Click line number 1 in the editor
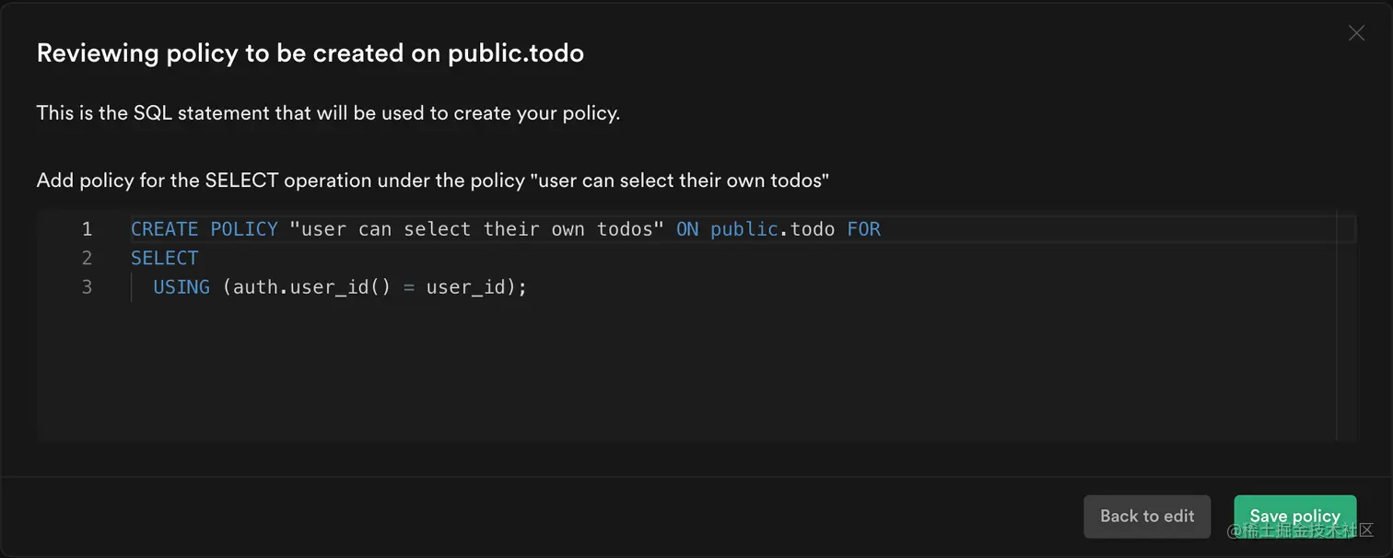This screenshot has width=1393, height=558. coord(88,228)
